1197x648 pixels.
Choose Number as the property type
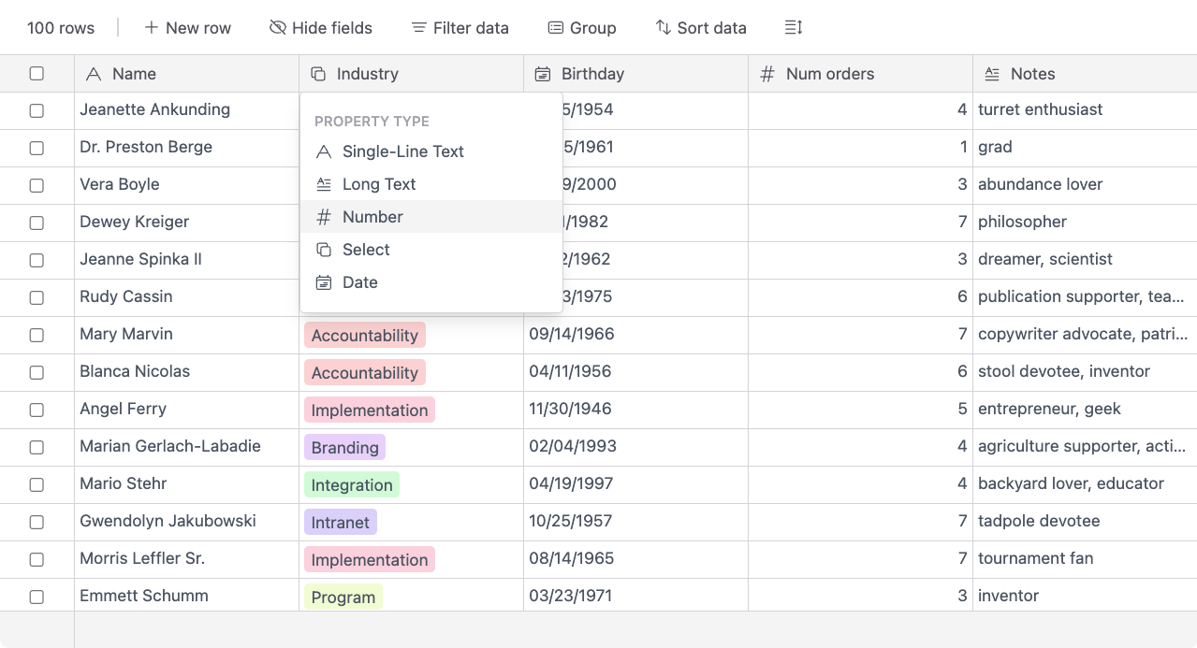point(372,217)
